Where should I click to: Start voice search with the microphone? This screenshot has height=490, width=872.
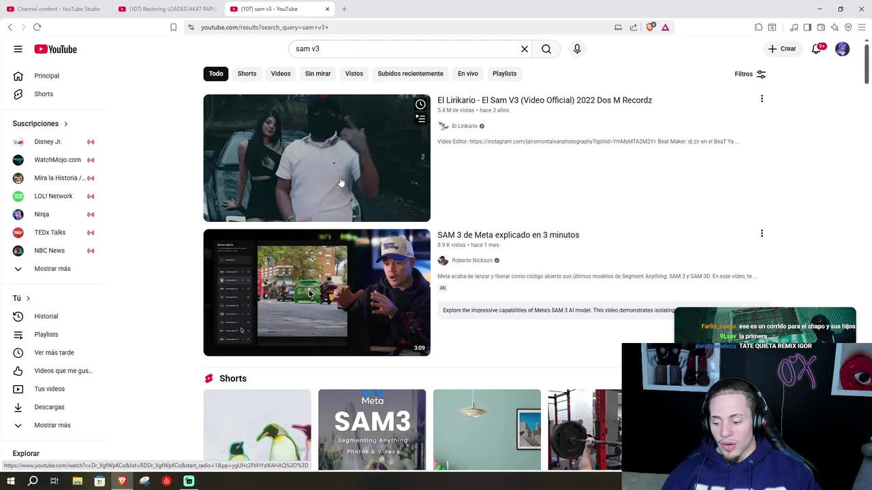[x=577, y=49]
